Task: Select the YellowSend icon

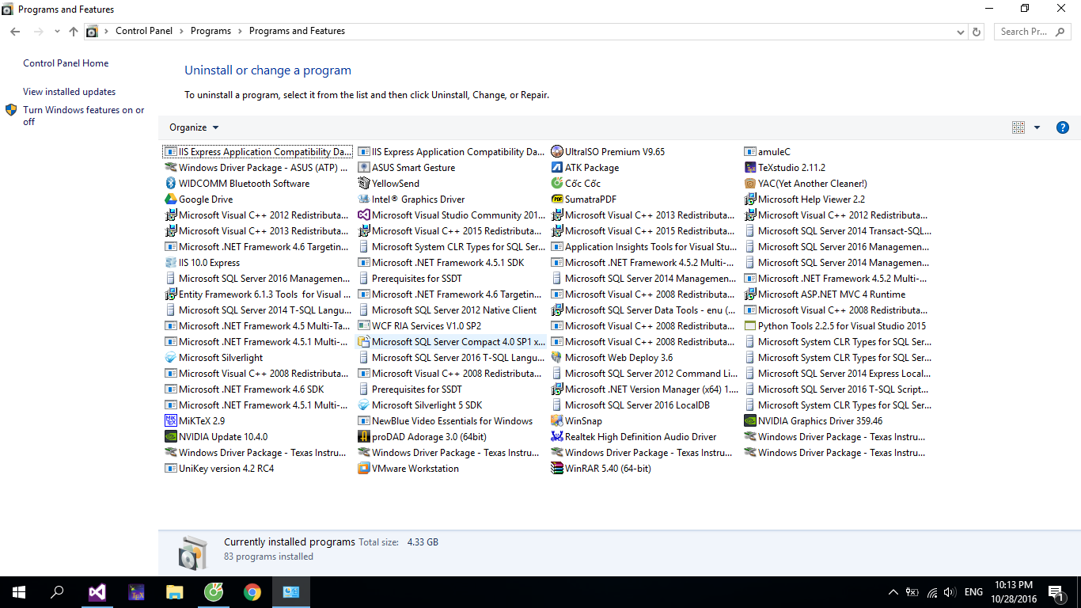Action: pyautogui.click(x=364, y=184)
